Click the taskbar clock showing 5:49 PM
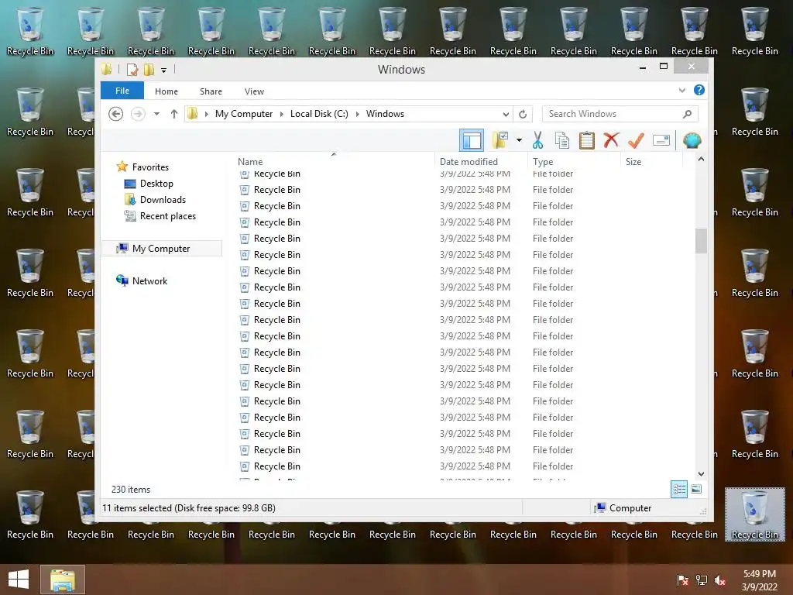 pos(759,580)
